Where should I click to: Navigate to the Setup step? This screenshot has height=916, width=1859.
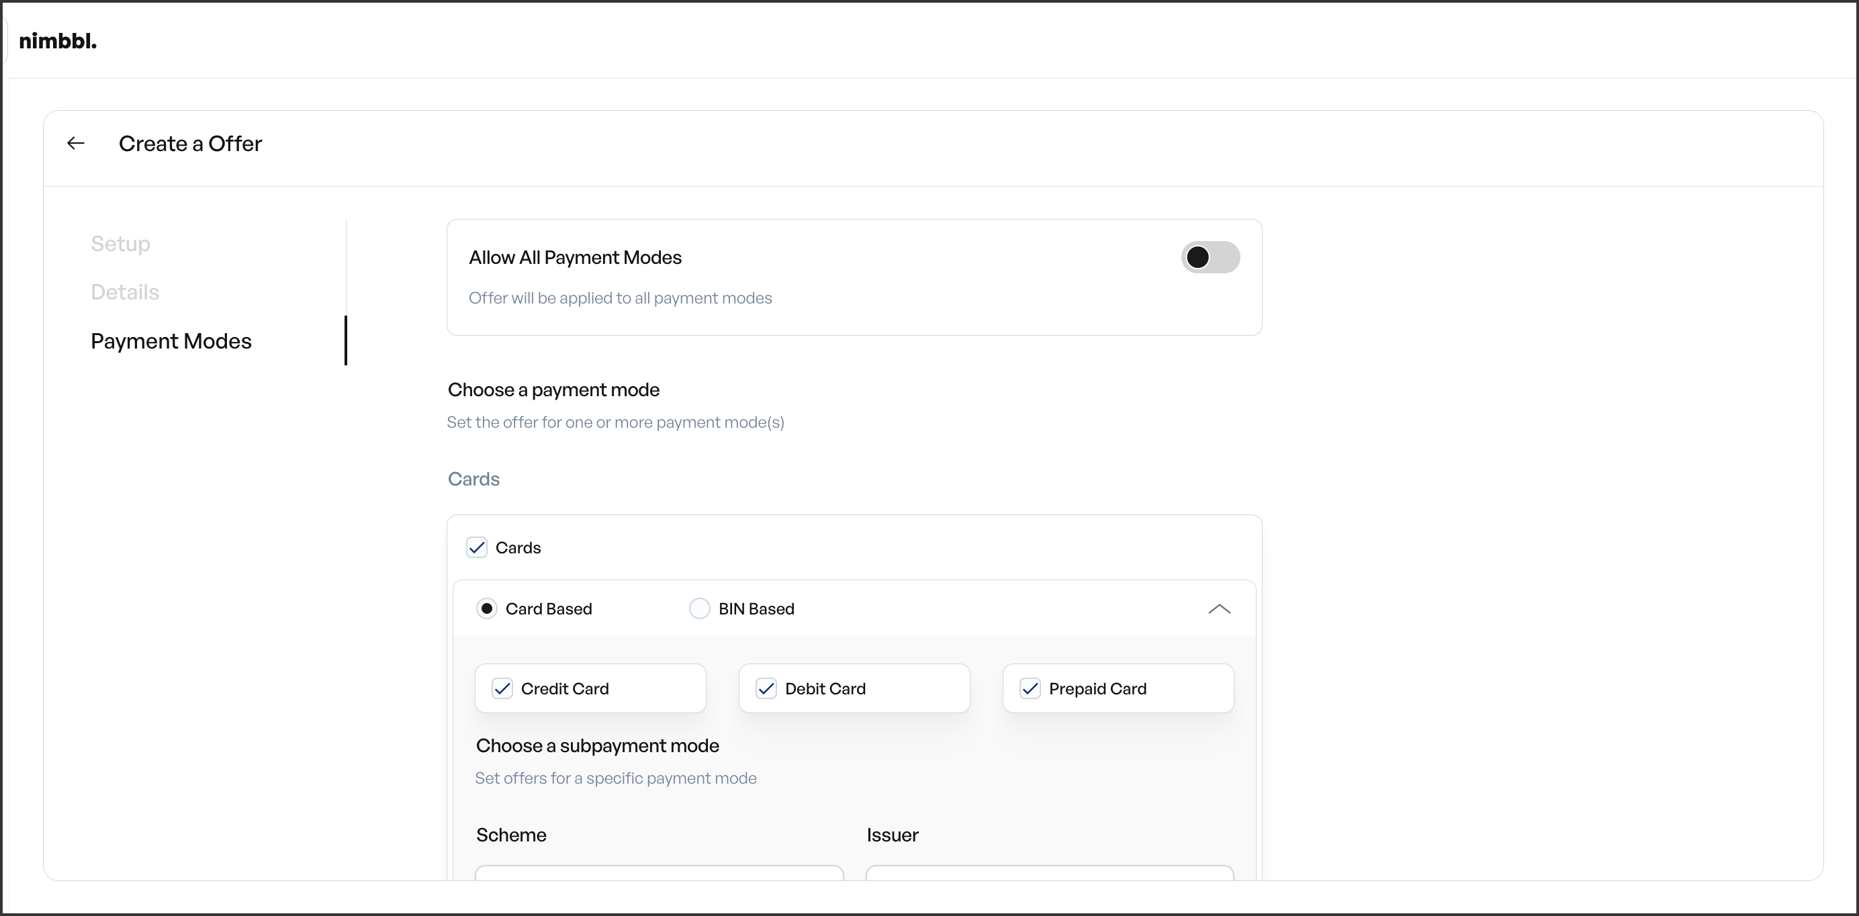click(120, 243)
